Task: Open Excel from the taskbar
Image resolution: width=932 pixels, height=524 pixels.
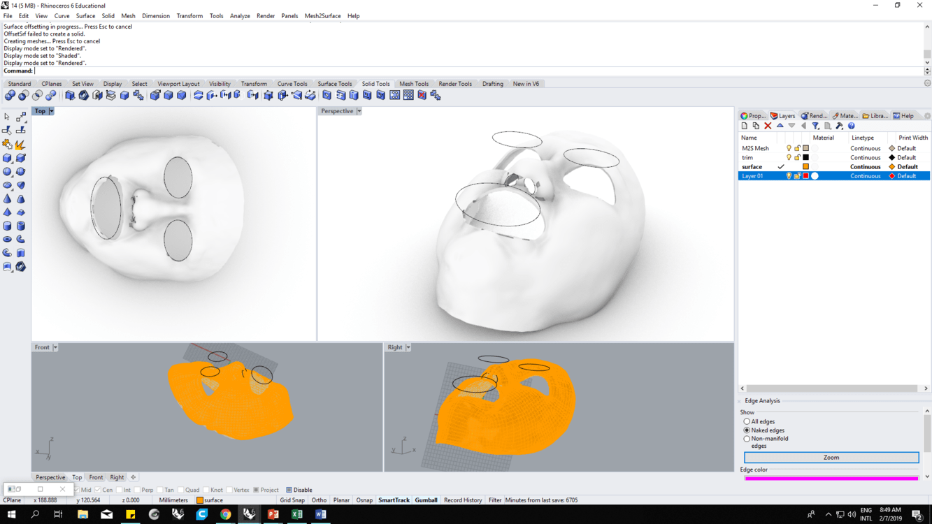Action: 296,514
